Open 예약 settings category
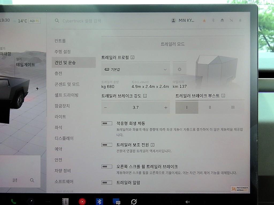Viewport: 274px width, 205px height. point(58,149)
